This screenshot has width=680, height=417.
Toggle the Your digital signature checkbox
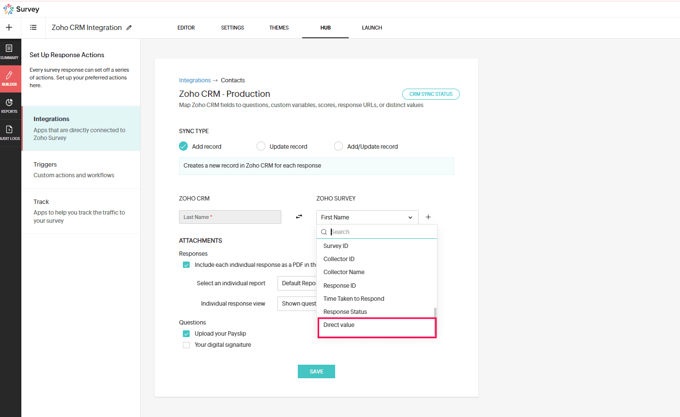click(186, 345)
